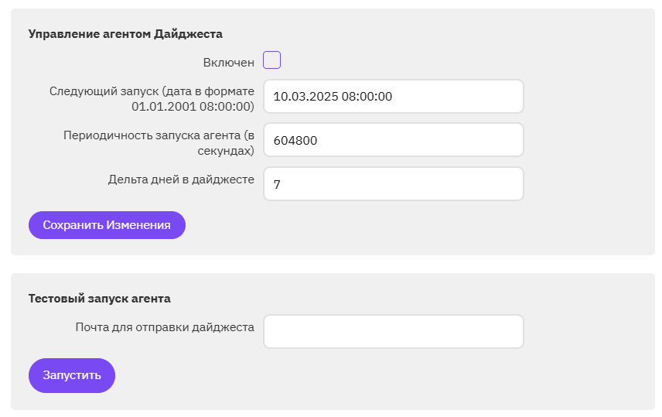This screenshot has width=662, height=417.
Task: Focus the Периодичность запуска агента input
Action: 394,140
